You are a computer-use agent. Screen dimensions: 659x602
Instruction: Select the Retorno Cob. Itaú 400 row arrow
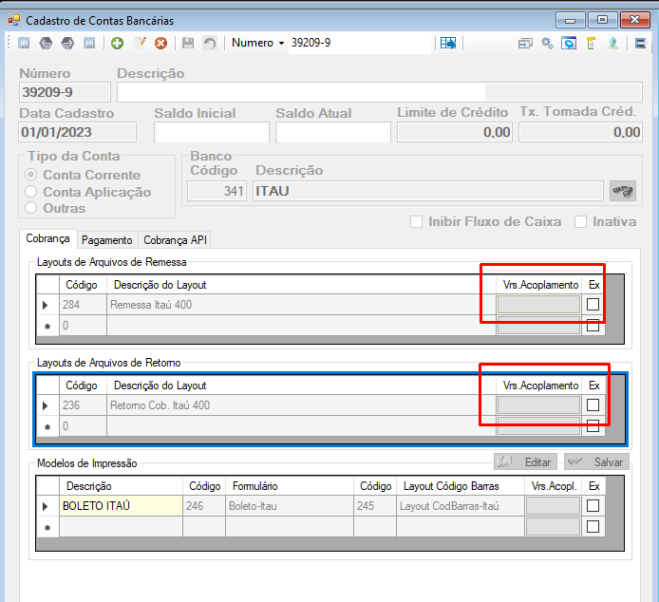(46, 405)
